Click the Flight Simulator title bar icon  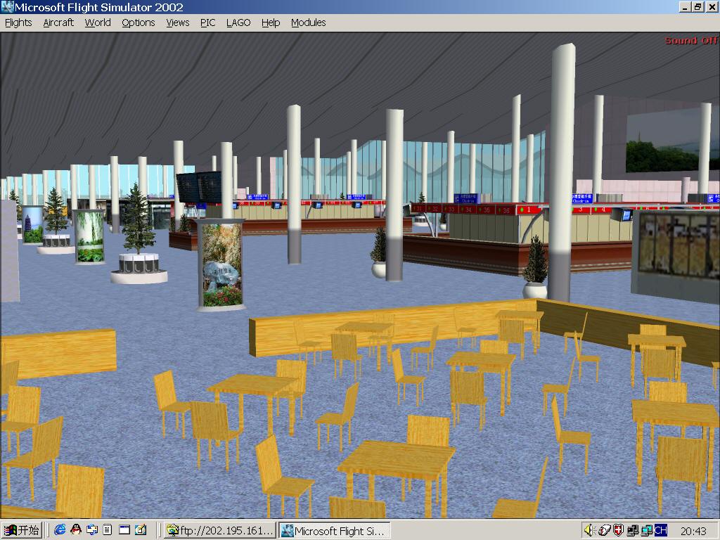coord(7,7)
